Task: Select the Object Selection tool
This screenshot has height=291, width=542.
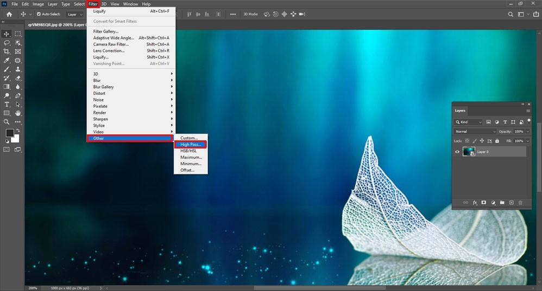Action: 18,43
